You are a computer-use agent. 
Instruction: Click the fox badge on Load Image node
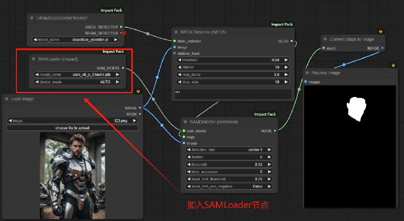[x=138, y=91]
